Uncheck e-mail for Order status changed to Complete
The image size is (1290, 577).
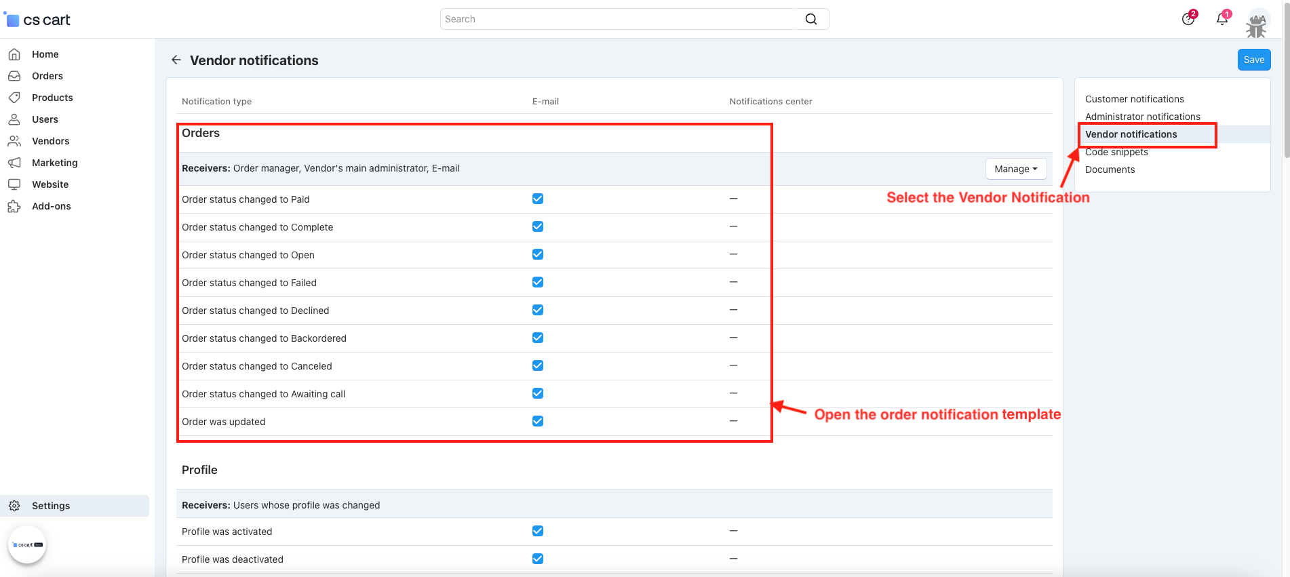click(538, 226)
